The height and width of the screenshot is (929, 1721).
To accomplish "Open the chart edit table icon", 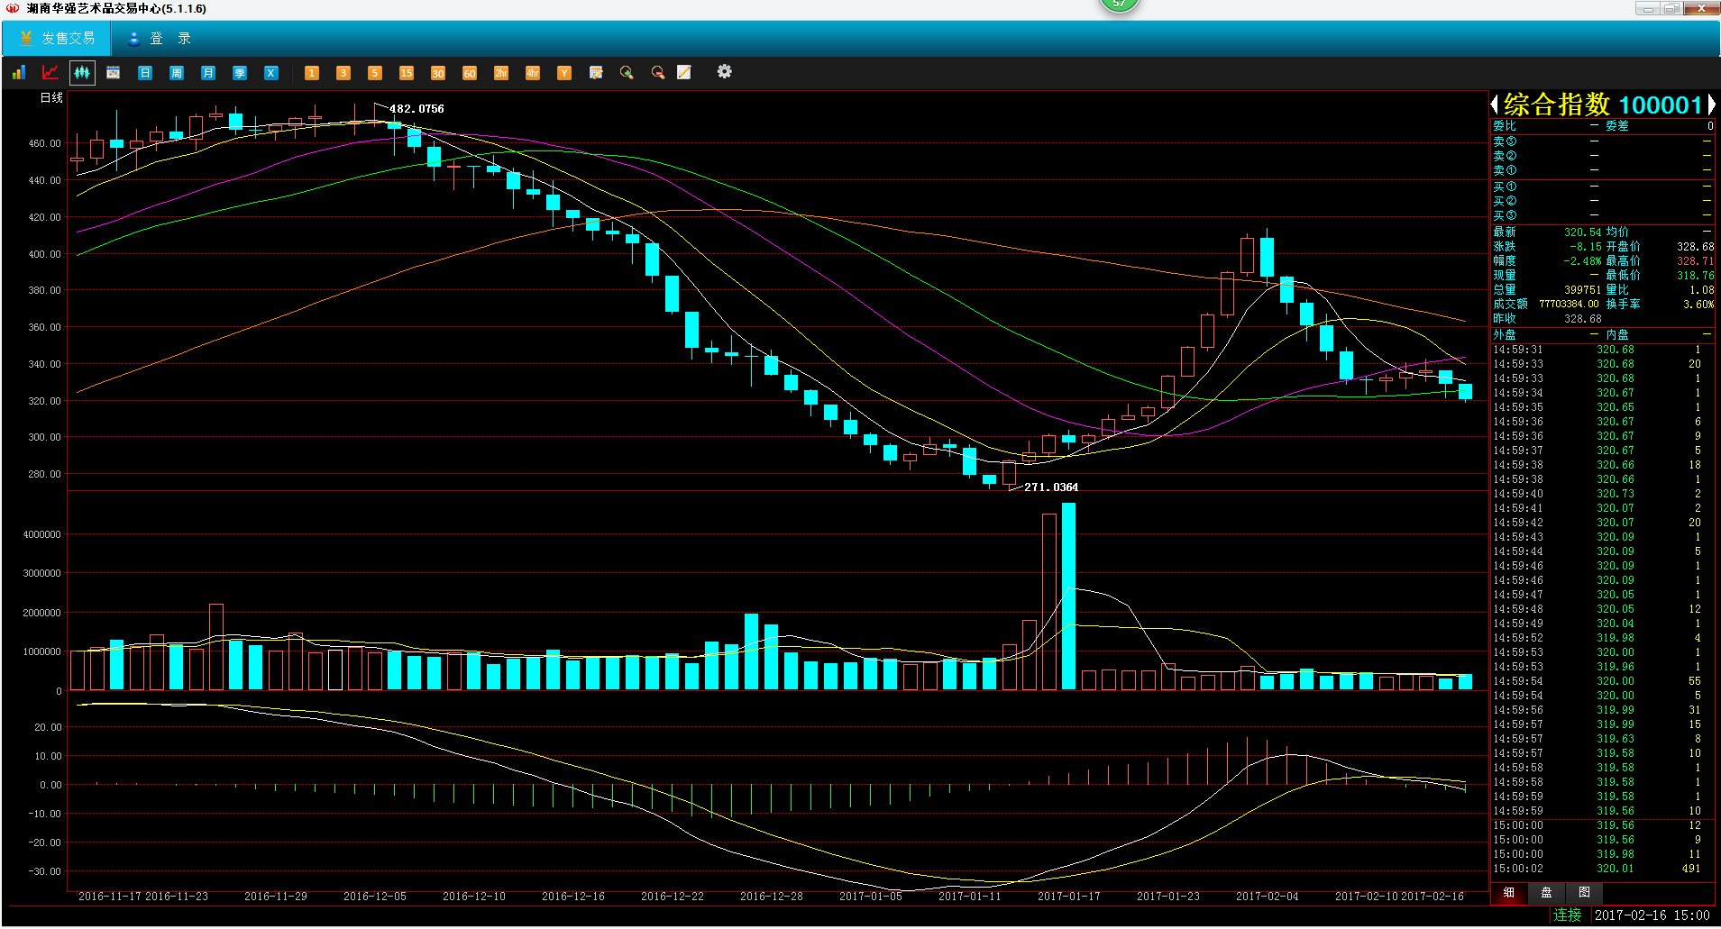I will (x=596, y=72).
